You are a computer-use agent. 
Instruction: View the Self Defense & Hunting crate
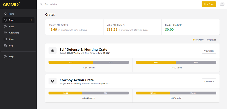coord(209,51)
